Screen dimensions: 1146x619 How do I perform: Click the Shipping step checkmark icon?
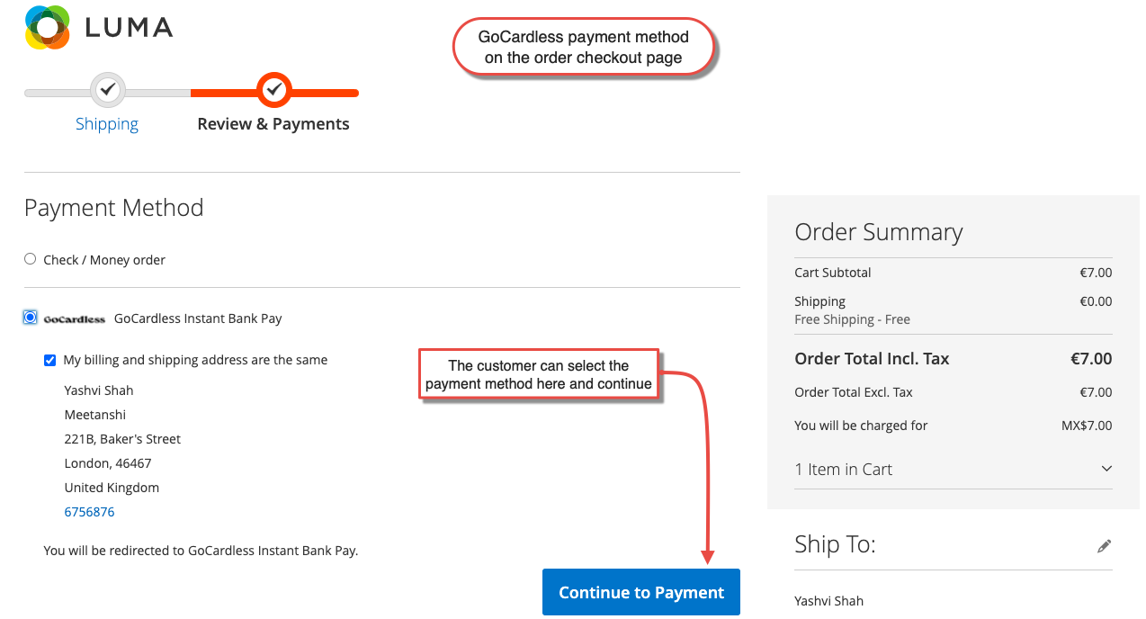point(107,90)
